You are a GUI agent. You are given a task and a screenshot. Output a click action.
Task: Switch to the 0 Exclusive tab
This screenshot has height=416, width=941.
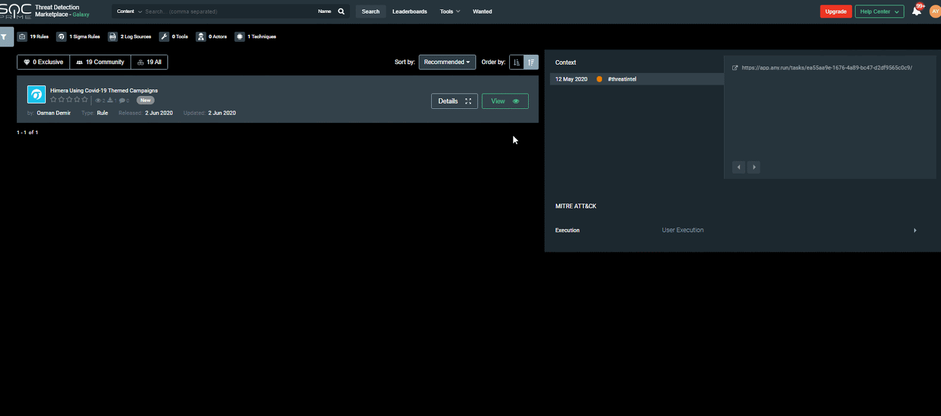coord(44,62)
